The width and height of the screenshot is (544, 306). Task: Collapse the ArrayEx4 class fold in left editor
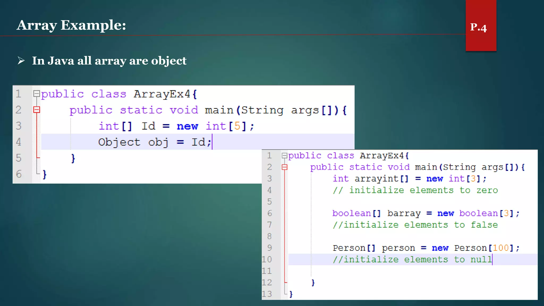[36, 93]
